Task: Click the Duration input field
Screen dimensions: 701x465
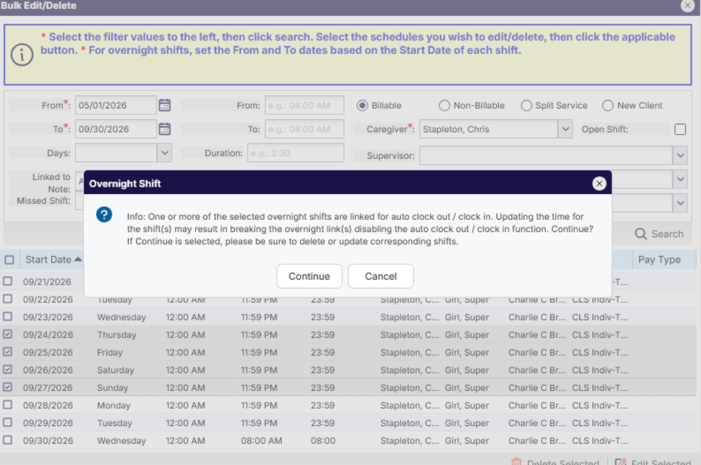Action: 296,153
